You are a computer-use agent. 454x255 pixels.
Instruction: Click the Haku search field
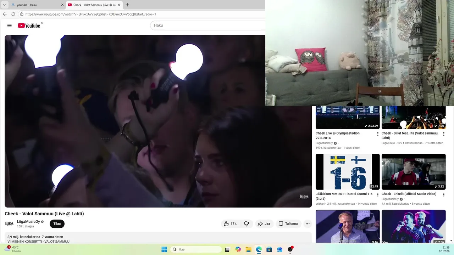click(x=208, y=25)
